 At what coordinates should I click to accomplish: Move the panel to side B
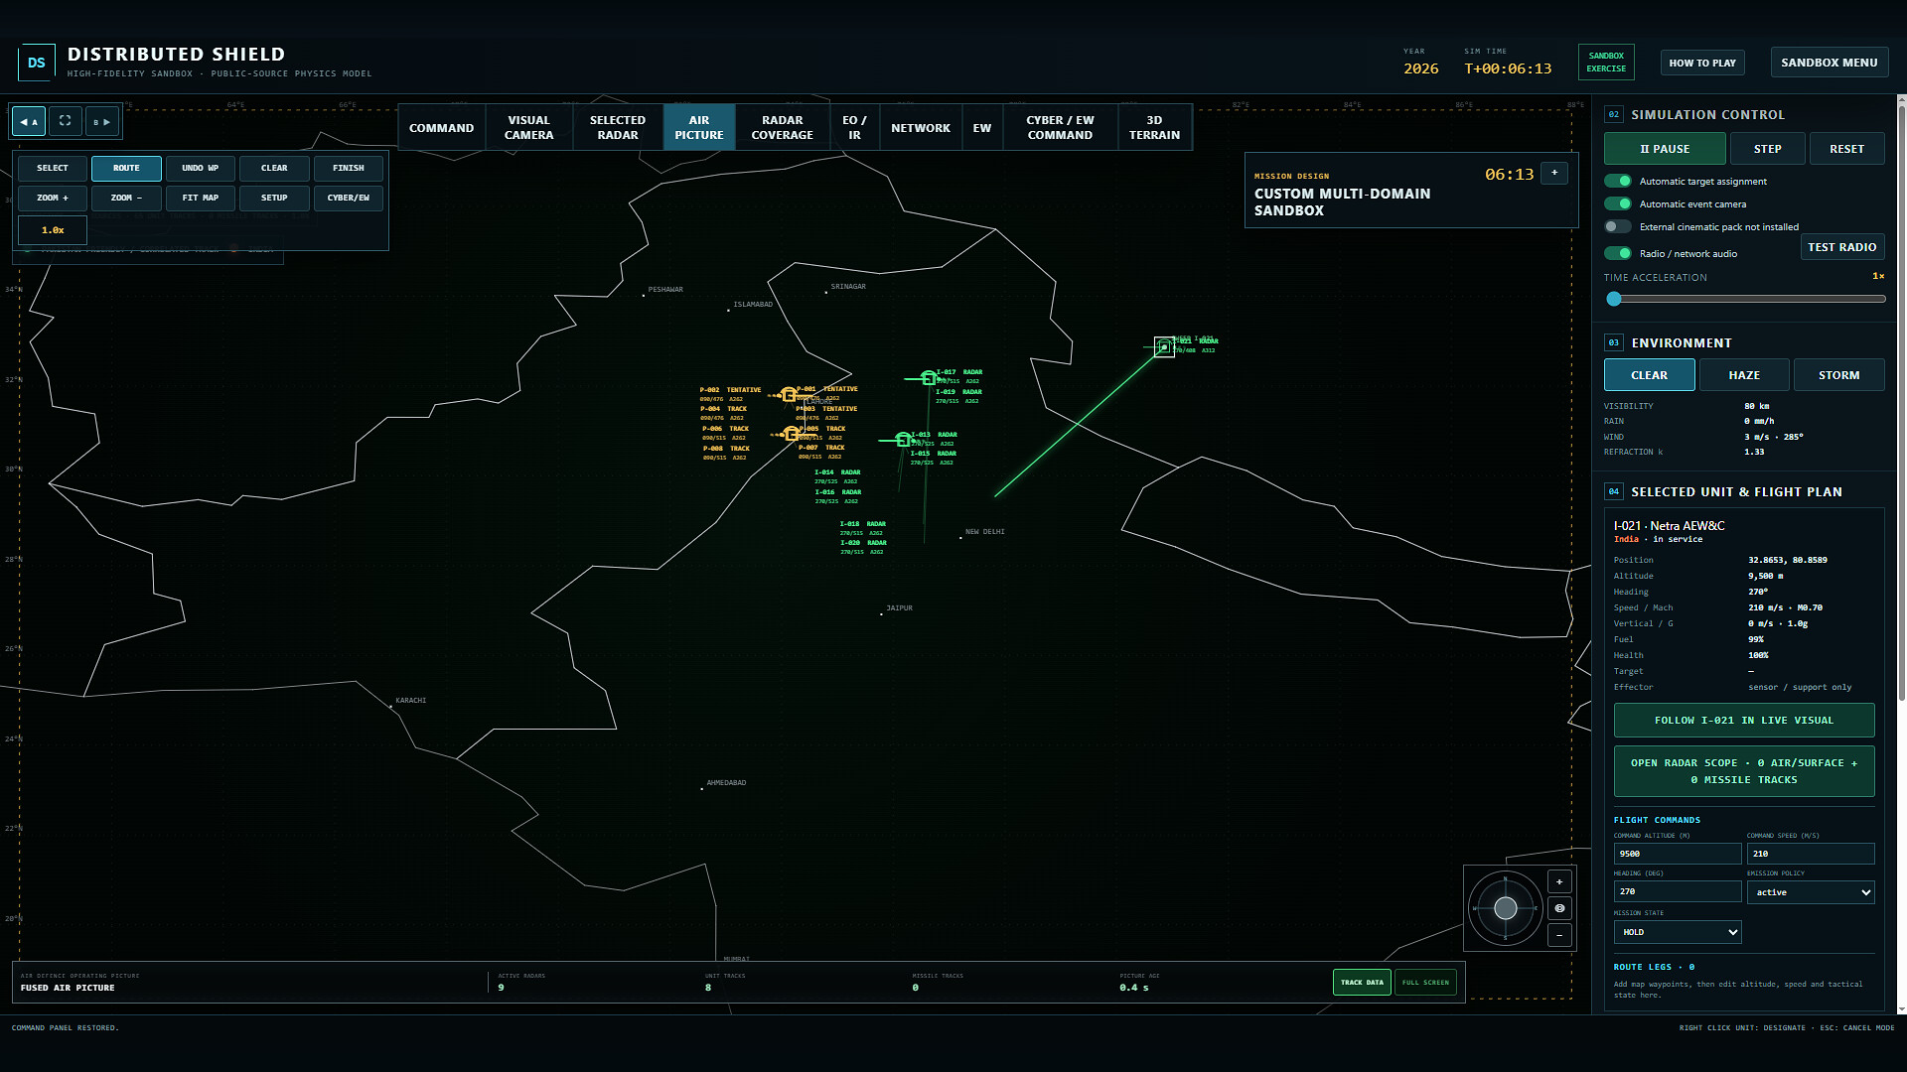pos(101,121)
